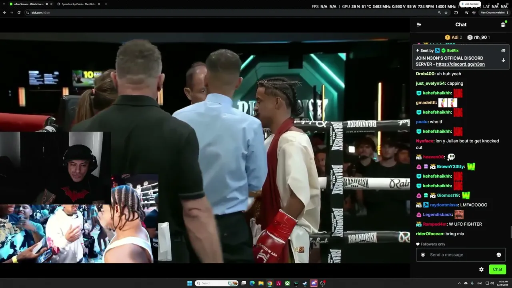Hide the pinned BotRix message
512x288 pixels.
pyautogui.click(x=503, y=51)
